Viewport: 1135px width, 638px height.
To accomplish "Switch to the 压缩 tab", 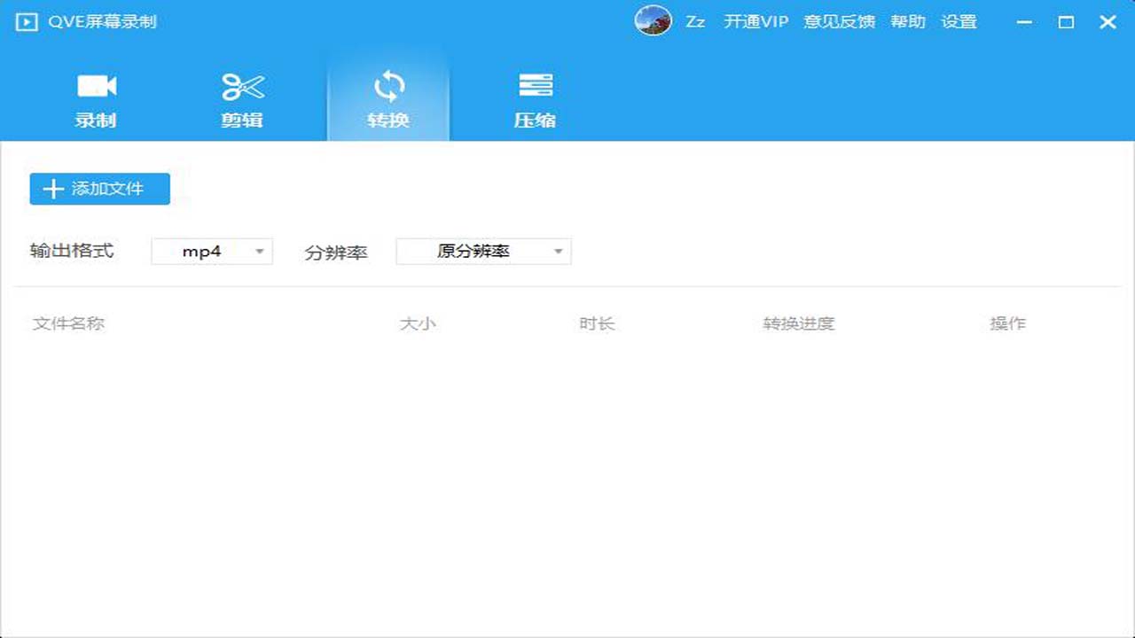I will point(534,97).
